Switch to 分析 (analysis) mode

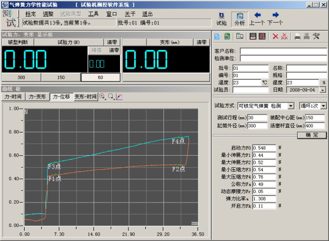(x=239, y=19)
